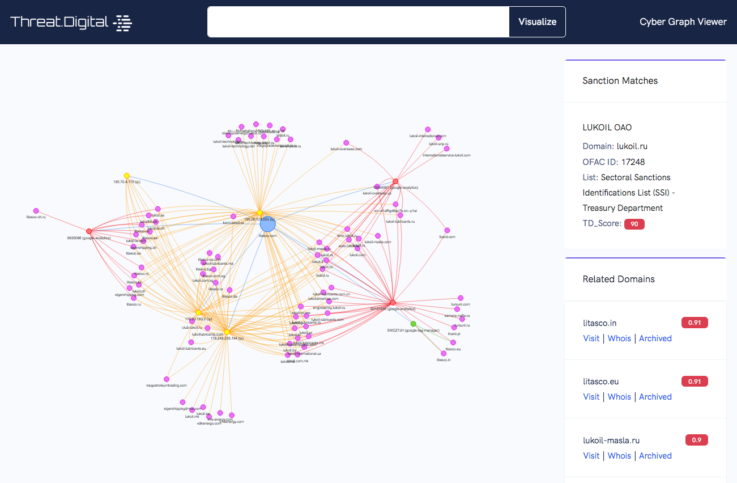Image resolution: width=737 pixels, height=483 pixels.
Task: Select the large blue litasco.com center node
Action: pyautogui.click(x=268, y=223)
